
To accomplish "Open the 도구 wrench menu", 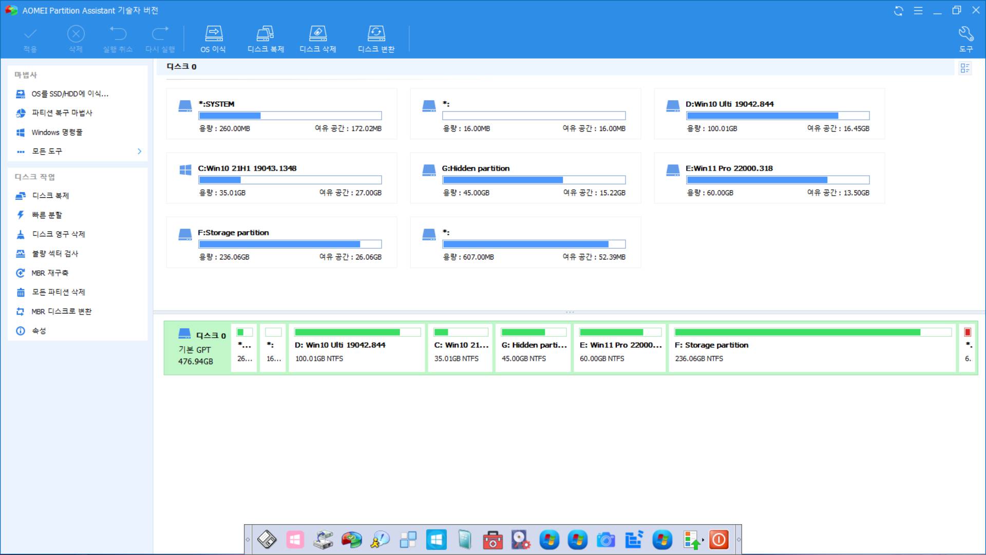I will [966, 39].
